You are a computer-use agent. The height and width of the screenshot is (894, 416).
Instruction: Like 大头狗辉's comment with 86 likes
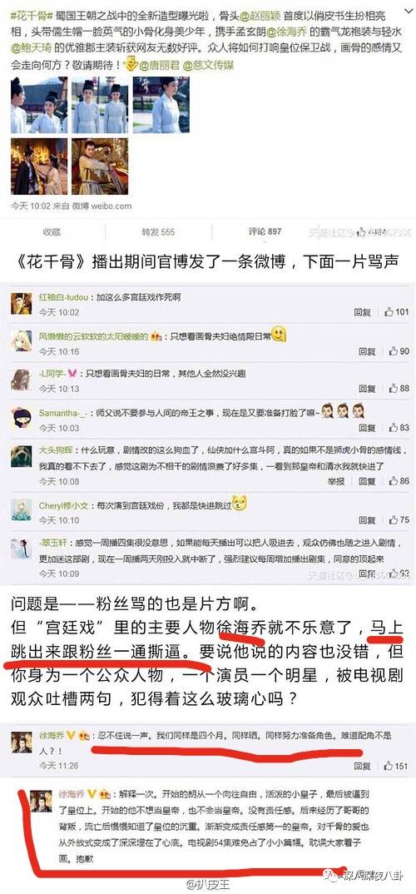(399, 481)
